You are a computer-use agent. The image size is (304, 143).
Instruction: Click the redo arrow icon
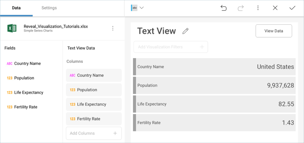pyautogui.click(x=240, y=8)
